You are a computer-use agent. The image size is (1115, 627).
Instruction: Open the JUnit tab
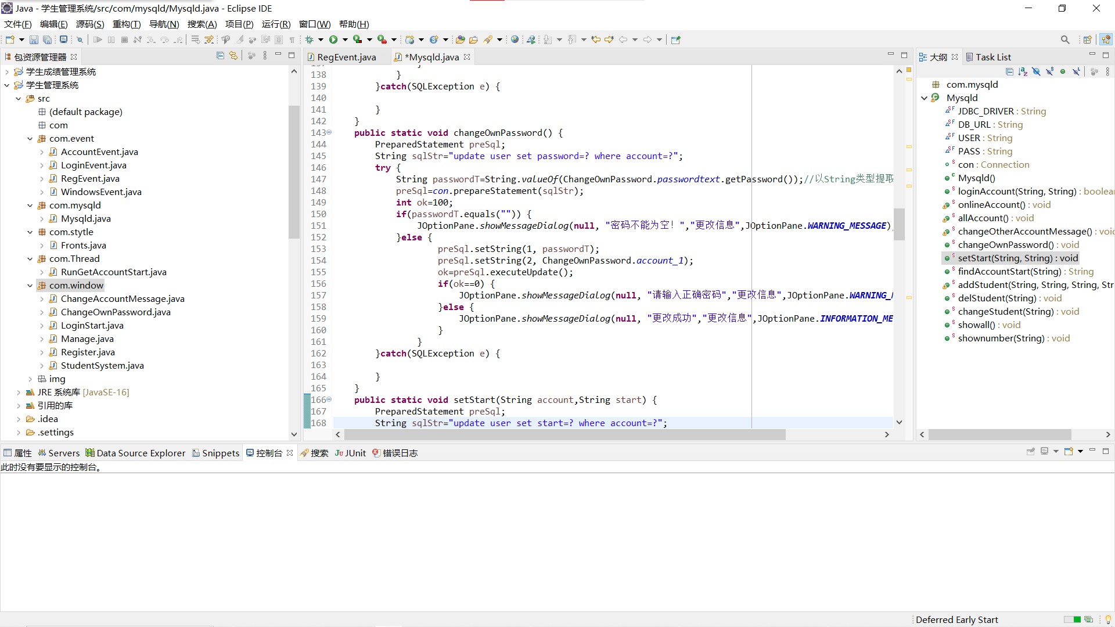350,453
